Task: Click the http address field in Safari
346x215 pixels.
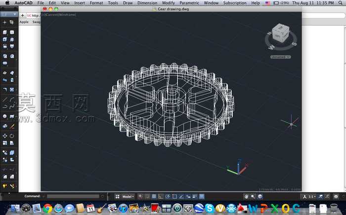Action: click(x=34, y=15)
